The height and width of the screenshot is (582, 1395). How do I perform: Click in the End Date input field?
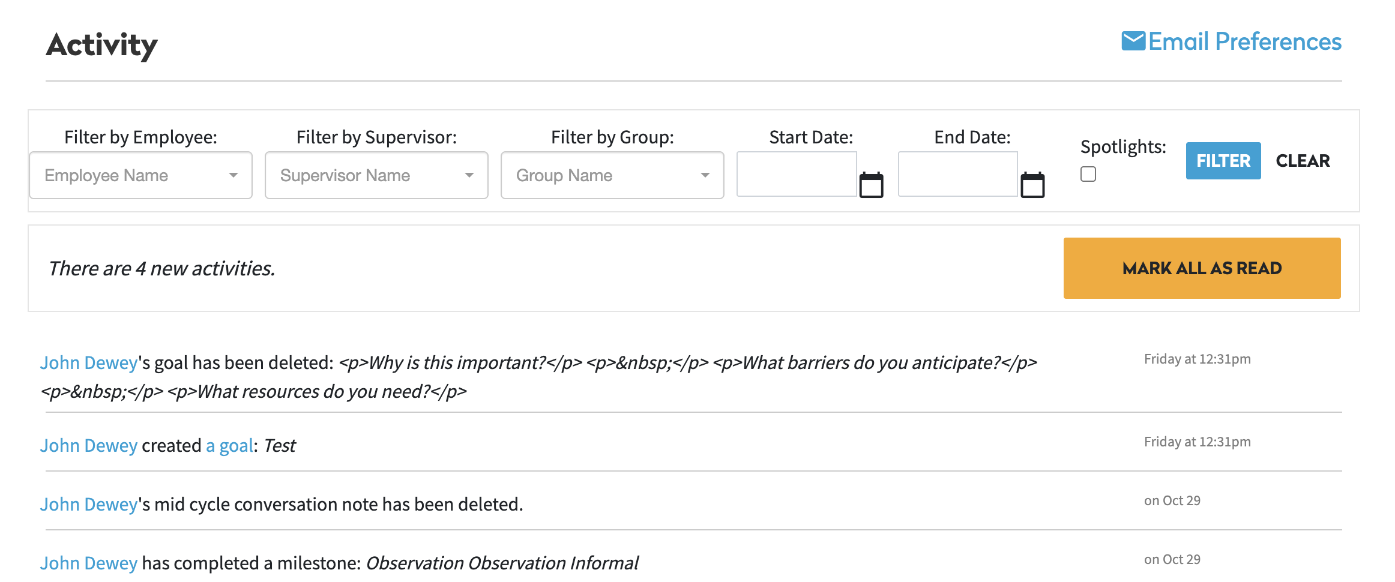957,174
